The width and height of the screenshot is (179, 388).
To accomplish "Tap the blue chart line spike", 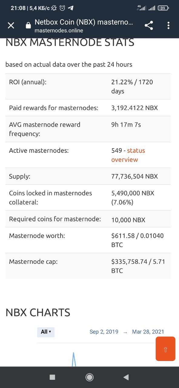I will pos(73,359).
